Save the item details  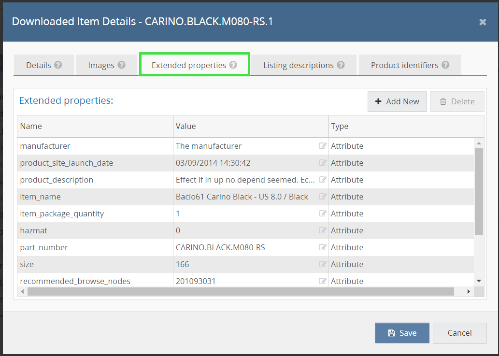402,333
